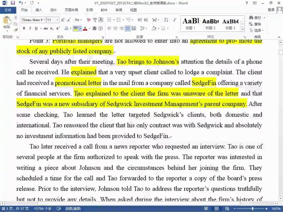The width and height of the screenshot is (283, 212).
Task: Apply the 标题 2 heading style
Action: pos(210,23)
